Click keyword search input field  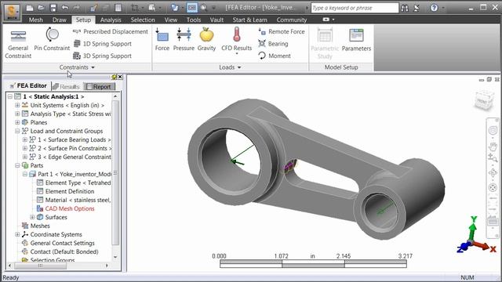(x=355, y=8)
